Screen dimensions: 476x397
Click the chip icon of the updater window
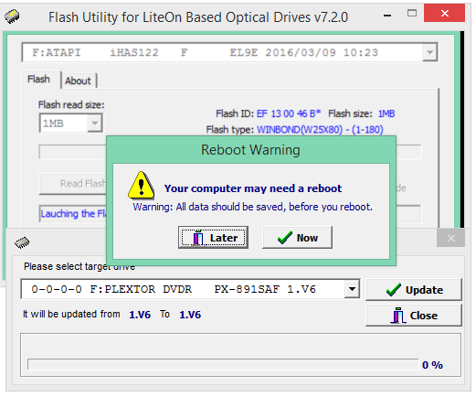point(22,242)
